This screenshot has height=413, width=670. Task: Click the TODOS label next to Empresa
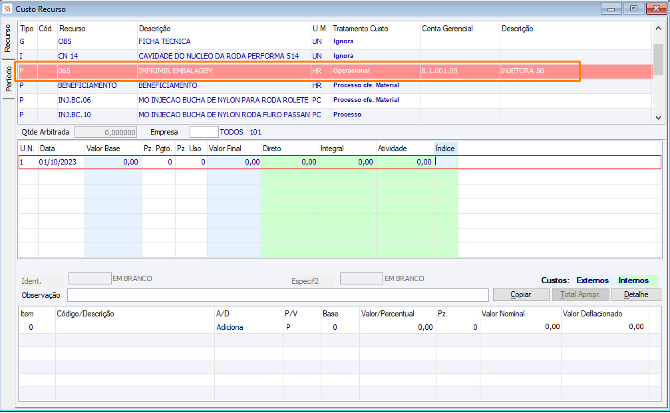pos(232,133)
